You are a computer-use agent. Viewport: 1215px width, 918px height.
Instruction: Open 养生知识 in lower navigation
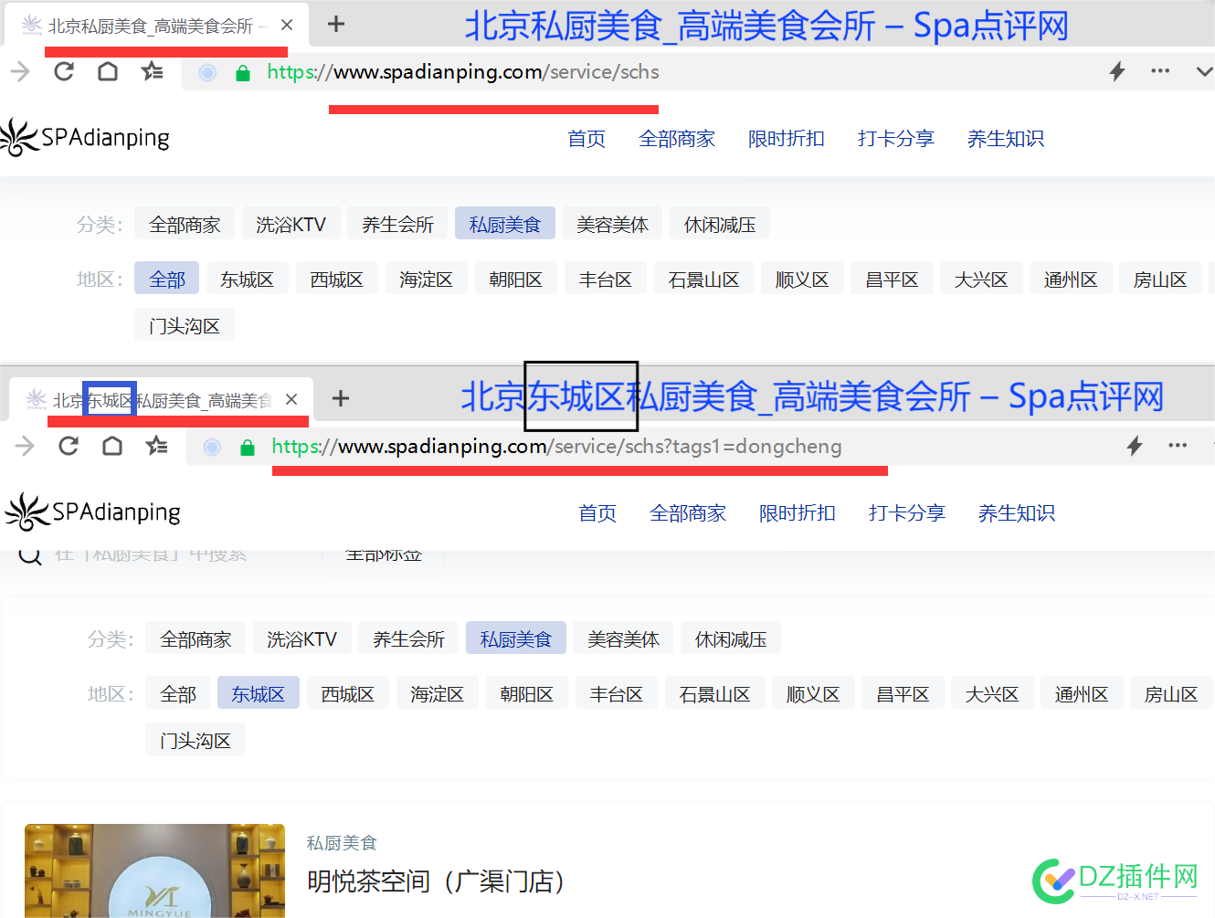(1017, 513)
